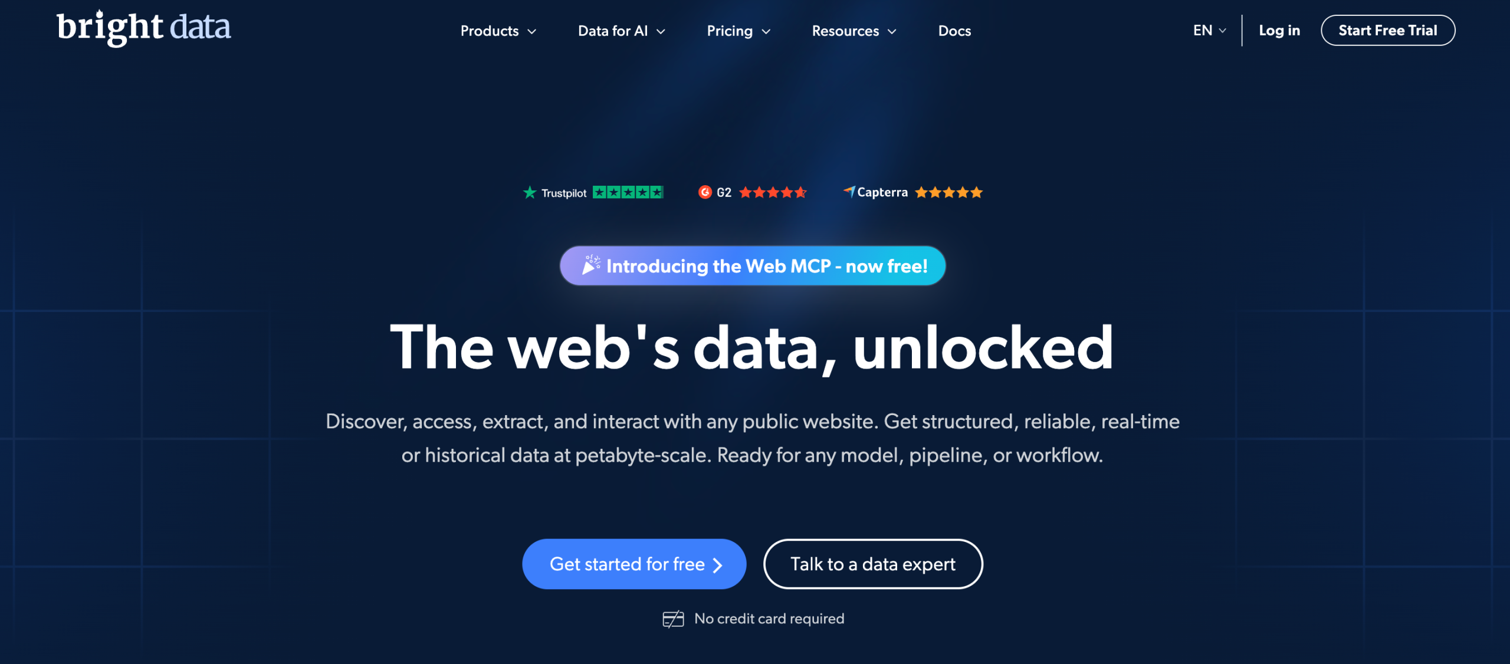Open the Docs menu item

[954, 31]
